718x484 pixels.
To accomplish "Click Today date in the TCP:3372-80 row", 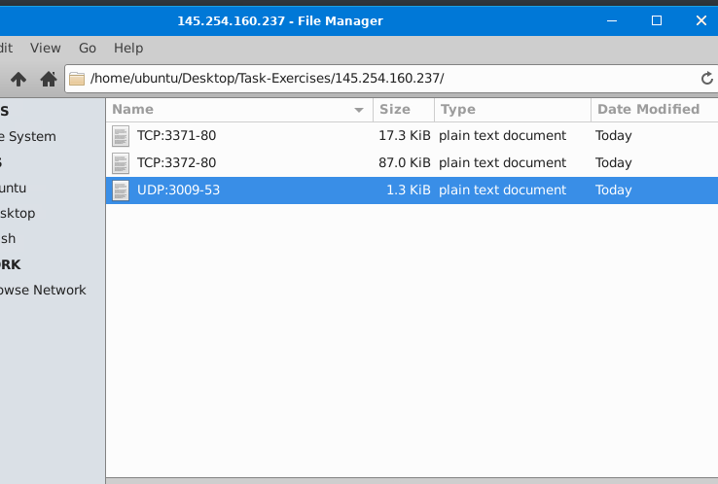I will click(614, 163).
